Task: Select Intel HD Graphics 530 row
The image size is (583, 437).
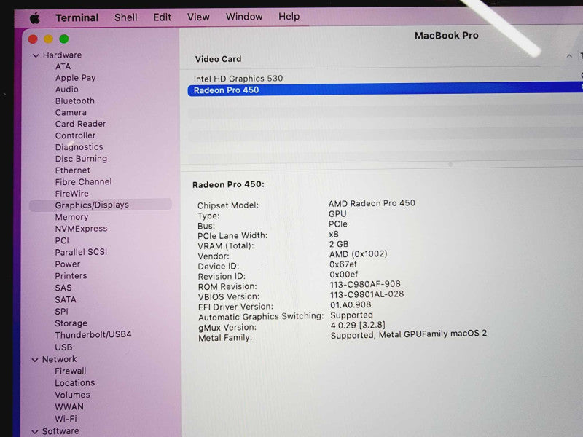Action: 386,79
